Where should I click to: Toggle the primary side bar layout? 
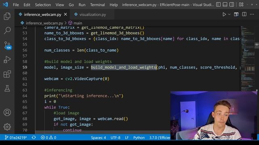coord(218,4)
